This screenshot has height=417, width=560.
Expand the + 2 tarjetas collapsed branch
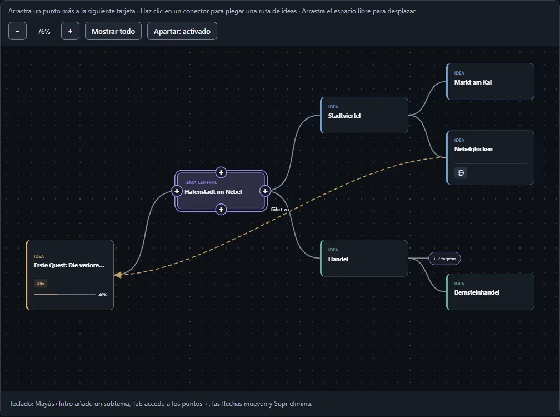pyautogui.click(x=444, y=259)
